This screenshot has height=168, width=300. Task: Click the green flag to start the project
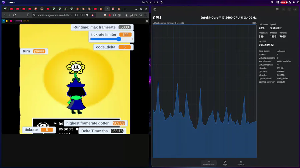click(x=3, y=21)
